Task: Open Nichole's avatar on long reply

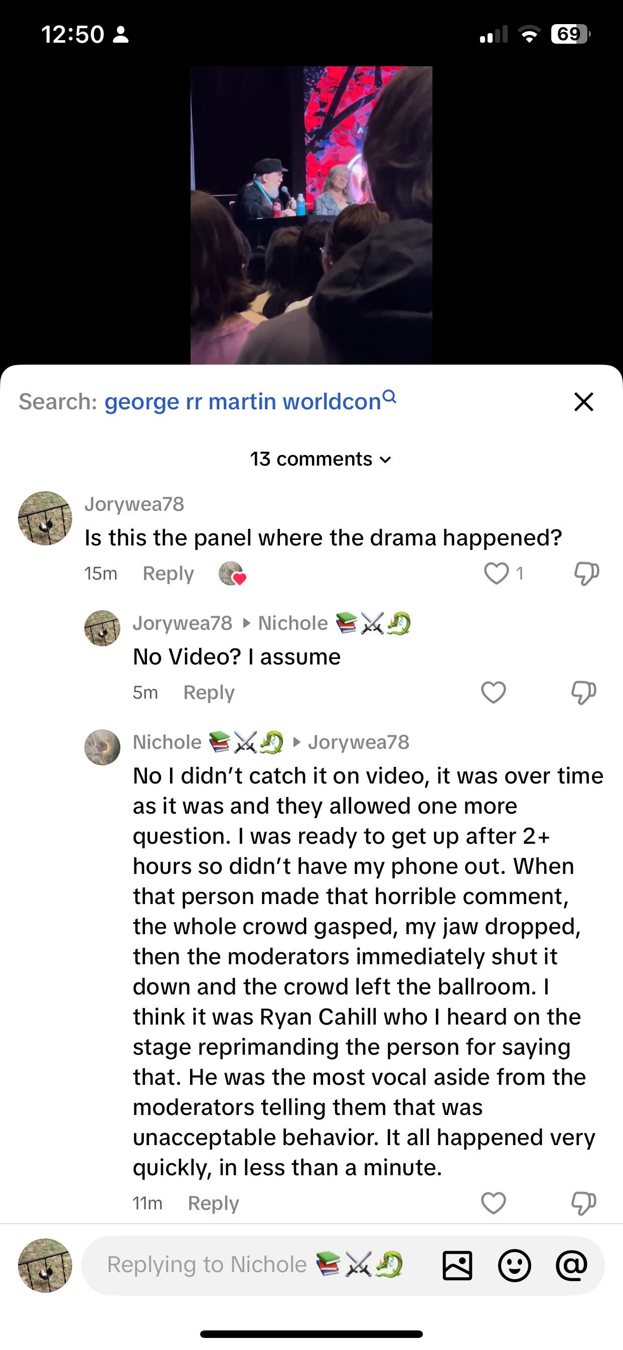Action: coord(102,747)
